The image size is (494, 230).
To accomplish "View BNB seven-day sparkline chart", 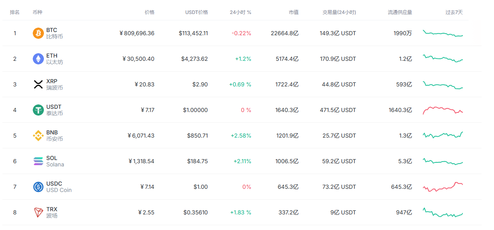I will [443, 135].
